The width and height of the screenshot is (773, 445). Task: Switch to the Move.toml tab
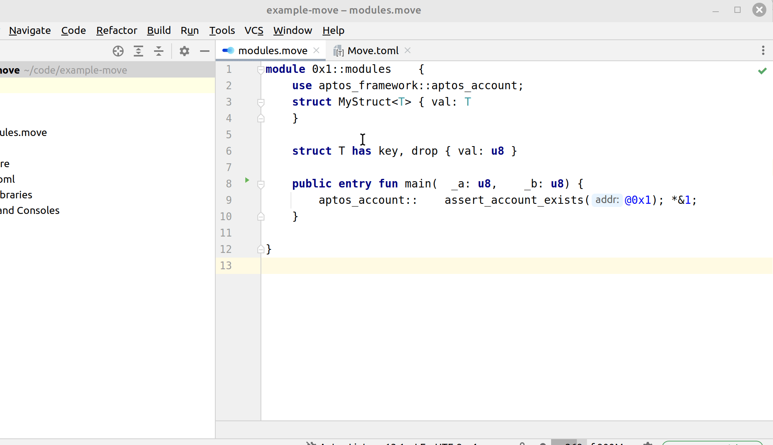pyautogui.click(x=373, y=50)
